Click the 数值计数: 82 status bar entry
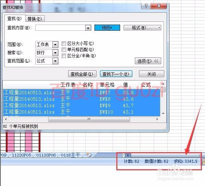Viewport: 205px width, 186px height. click(156, 161)
